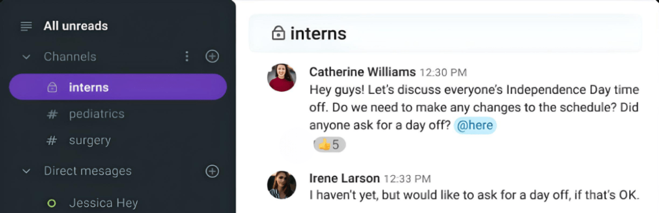Click the lock icon beside interns header
Image resolution: width=659 pixels, height=213 pixels.
(278, 33)
